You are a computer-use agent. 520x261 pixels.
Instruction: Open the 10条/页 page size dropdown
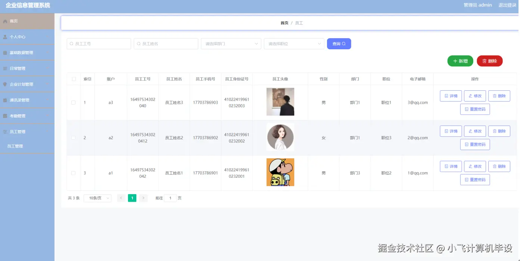[x=97, y=198]
